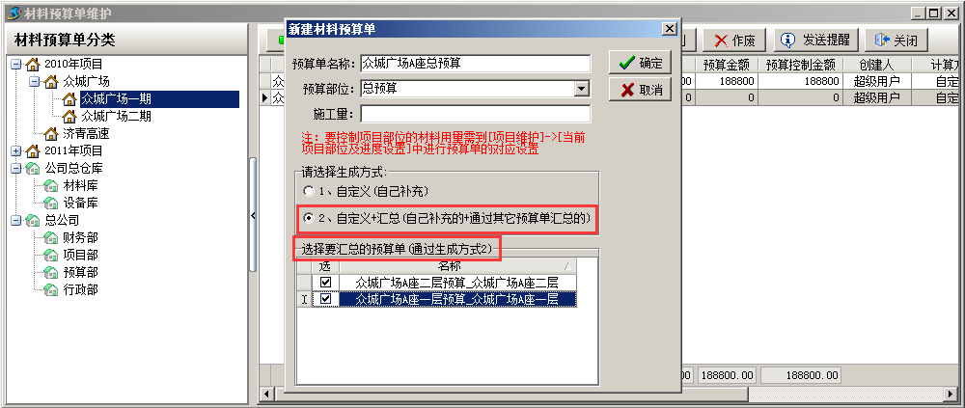Click the left arrow of horizontal scrollbar
Viewport: 965px width, 408px height.
click(x=265, y=393)
